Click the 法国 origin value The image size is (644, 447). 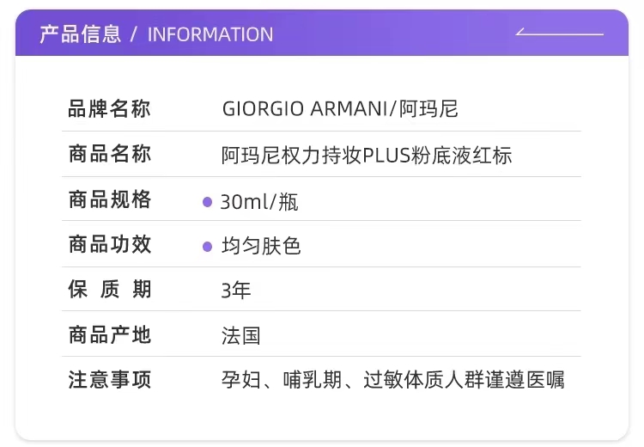[x=240, y=335]
